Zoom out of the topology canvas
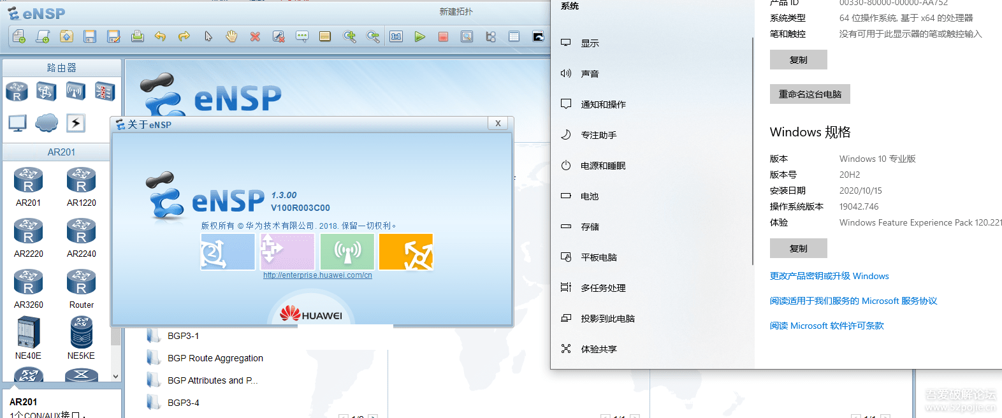Image resolution: width=1002 pixels, height=418 pixels. click(x=373, y=36)
